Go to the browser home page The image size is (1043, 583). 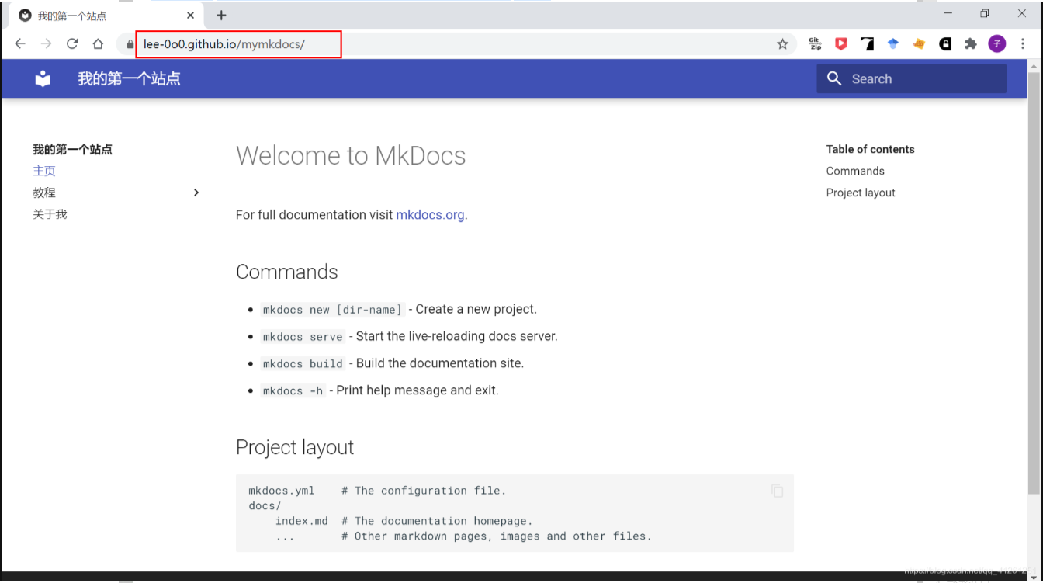click(98, 44)
